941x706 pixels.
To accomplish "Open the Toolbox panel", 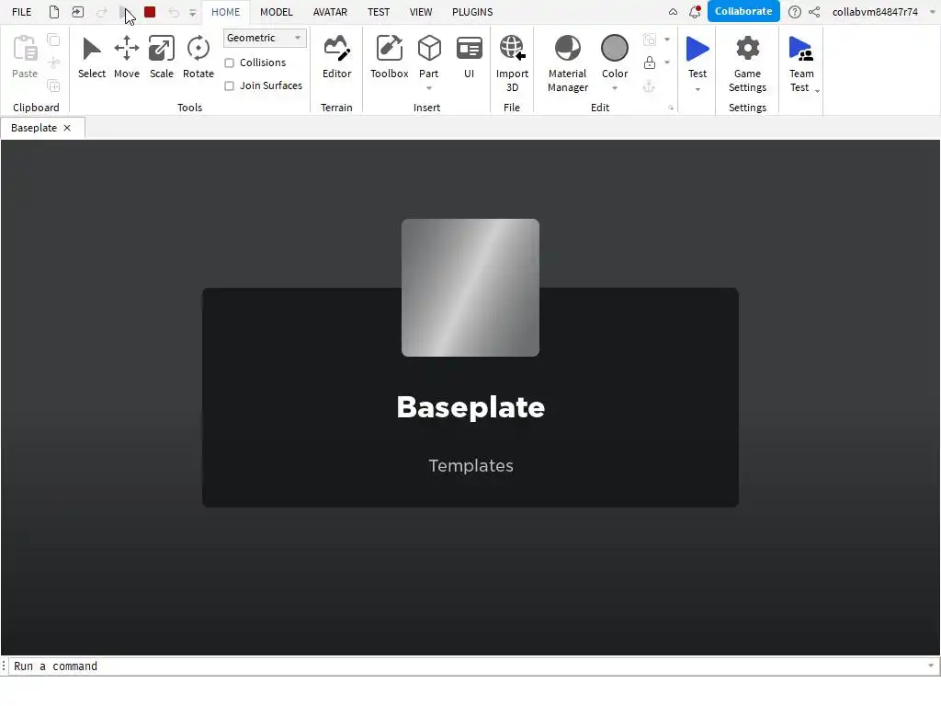I will tap(390, 57).
